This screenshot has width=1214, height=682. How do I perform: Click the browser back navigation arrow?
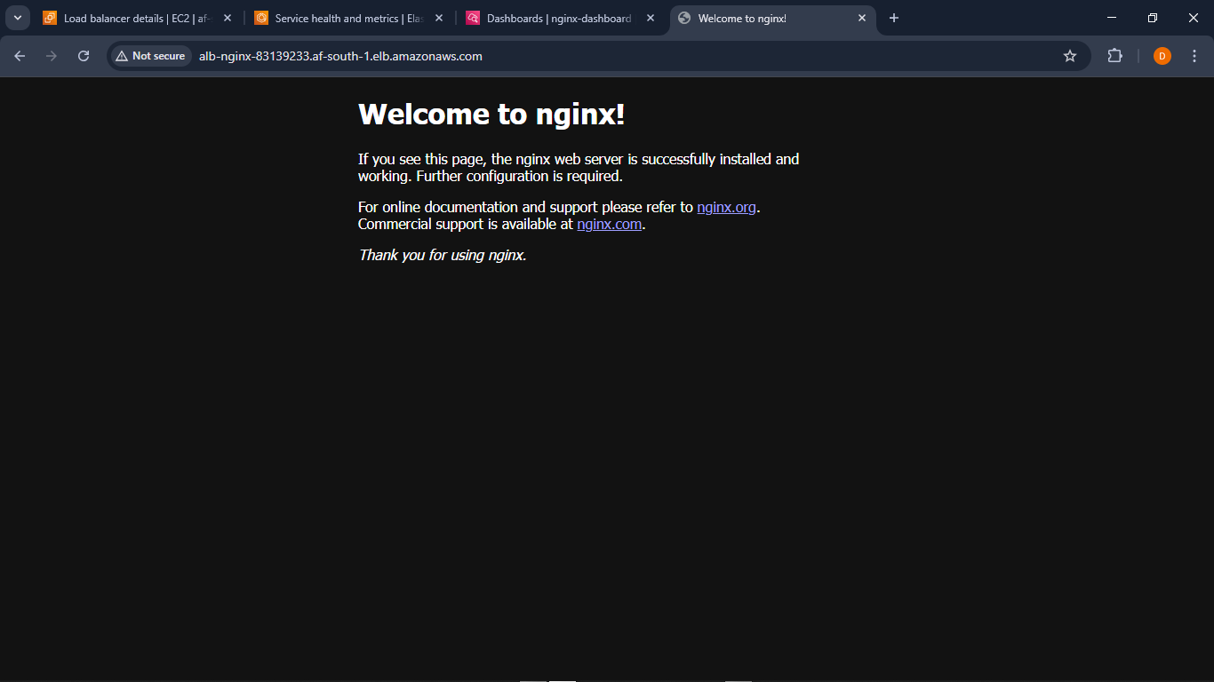(20, 55)
